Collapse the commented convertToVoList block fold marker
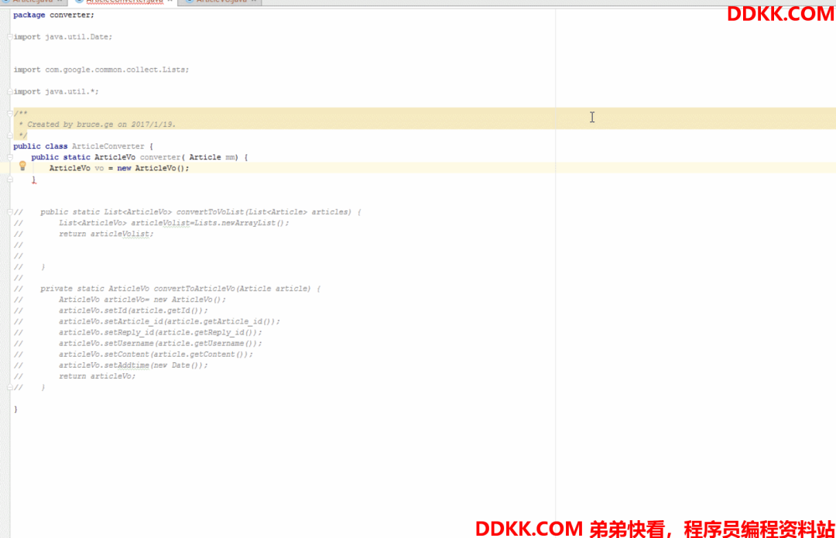Viewport: 836px width, 538px height. pyautogui.click(x=10, y=212)
